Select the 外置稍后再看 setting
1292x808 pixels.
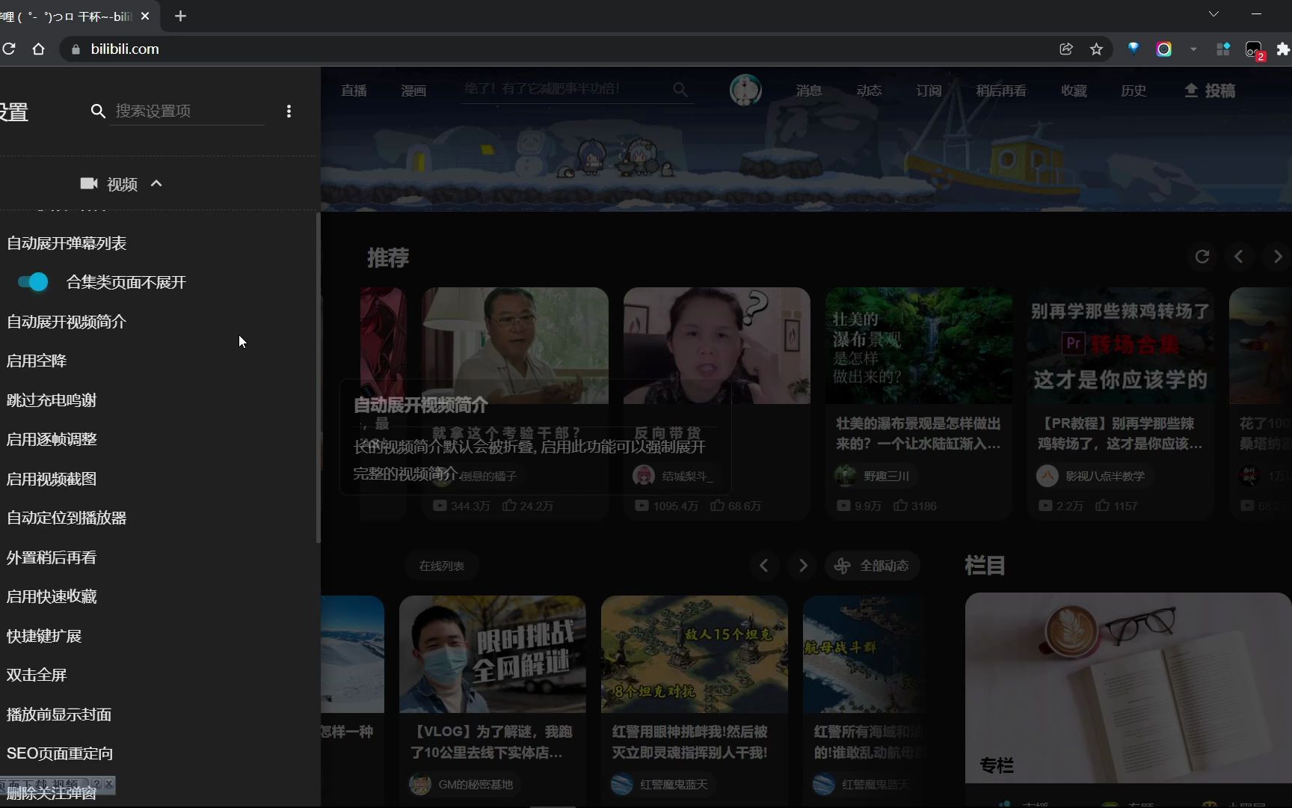click(52, 557)
